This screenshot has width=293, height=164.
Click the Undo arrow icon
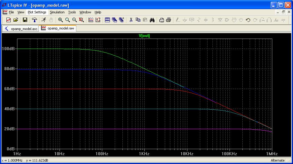(248, 20)
